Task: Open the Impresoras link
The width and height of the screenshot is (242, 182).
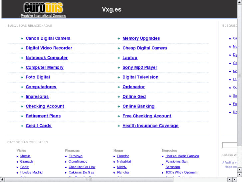Action: click(x=37, y=97)
